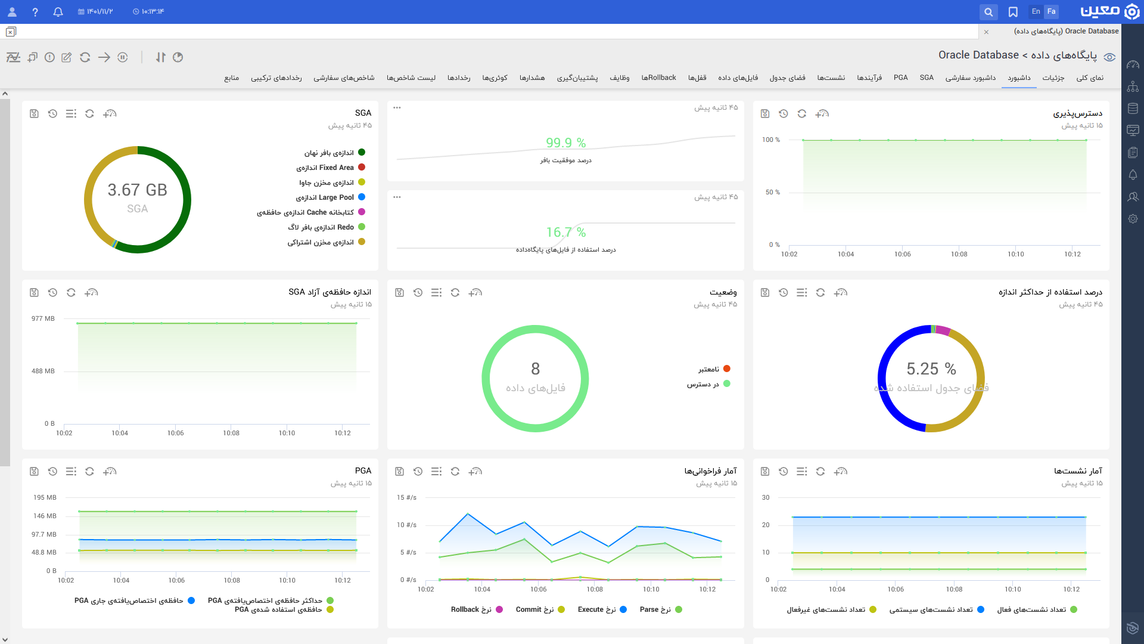The width and height of the screenshot is (1144, 644).
Task: Open the dashboard gauge icon in the sidebar
Action: point(1133,64)
